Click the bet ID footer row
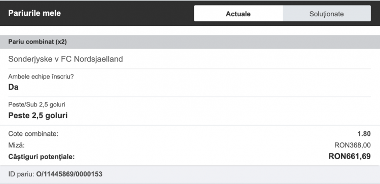Viewport: 380px width, 184px height. [x=190, y=174]
